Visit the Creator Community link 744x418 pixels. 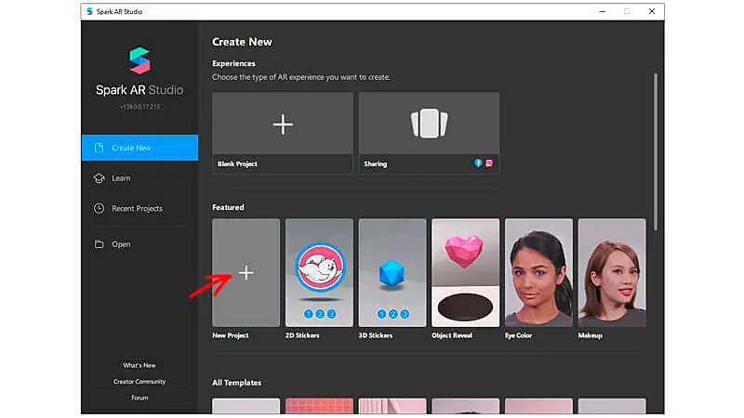tap(139, 382)
